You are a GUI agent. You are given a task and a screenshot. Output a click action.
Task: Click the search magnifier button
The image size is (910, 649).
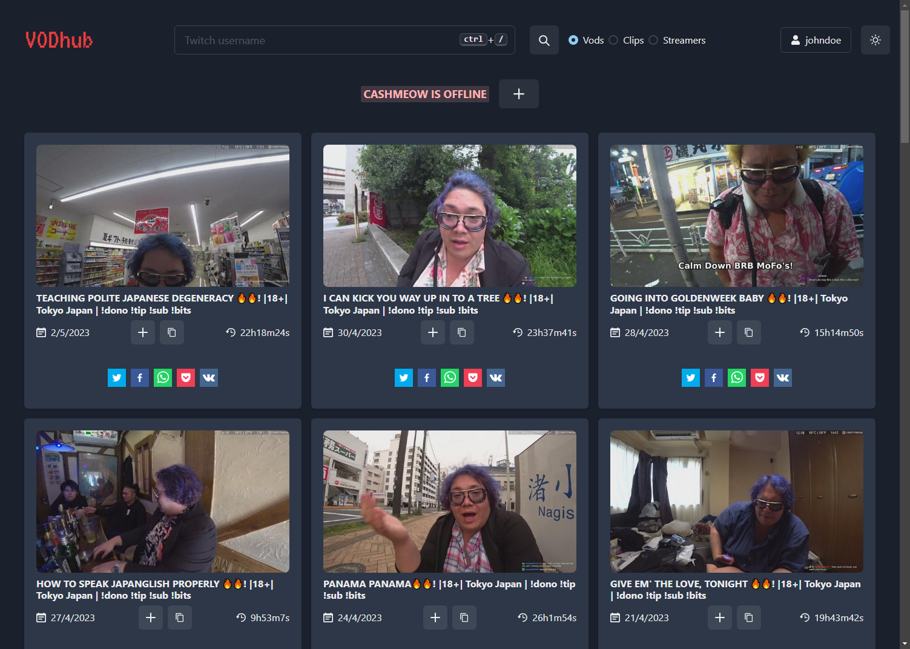pyautogui.click(x=544, y=40)
